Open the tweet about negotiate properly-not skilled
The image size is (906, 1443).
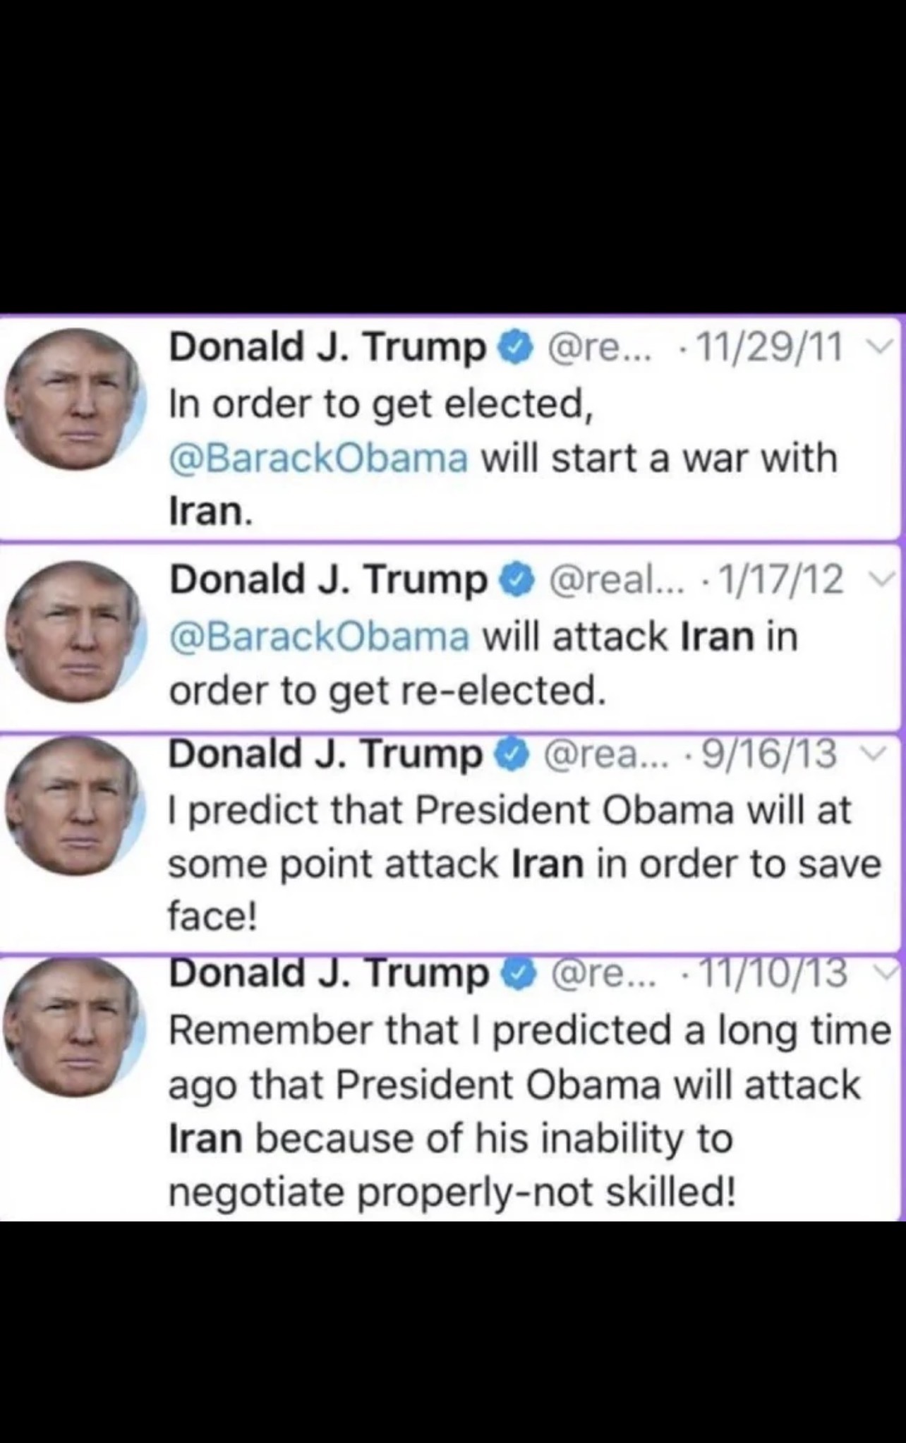coord(452,1088)
